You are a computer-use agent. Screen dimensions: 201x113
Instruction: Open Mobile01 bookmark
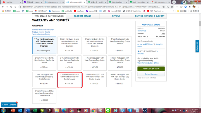click(x=67, y=11)
